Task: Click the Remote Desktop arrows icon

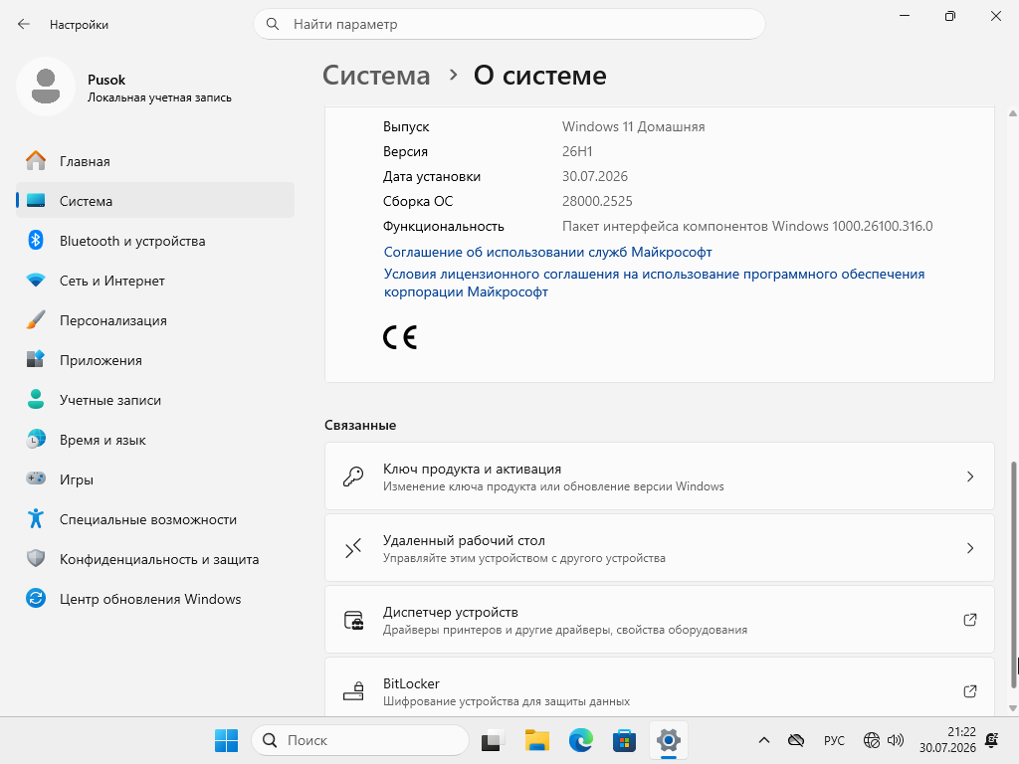Action: click(353, 548)
